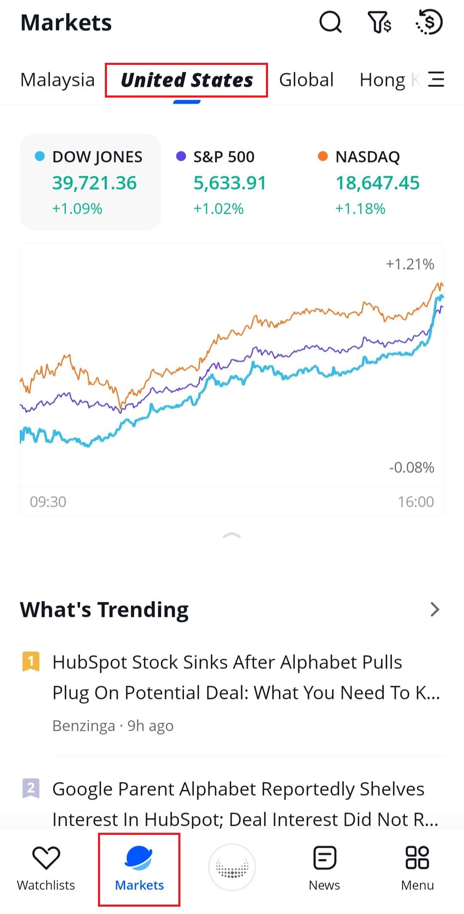Tap the orange NASDAQ color dot
464x914 pixels.
(x=323, y=156)
